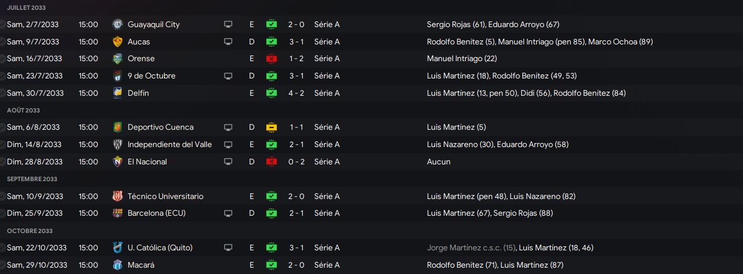Click the yellow draw icon for Deportivo Cuenca
The image size is (743, 274).
pyautogui.click(x=272, y=127)
